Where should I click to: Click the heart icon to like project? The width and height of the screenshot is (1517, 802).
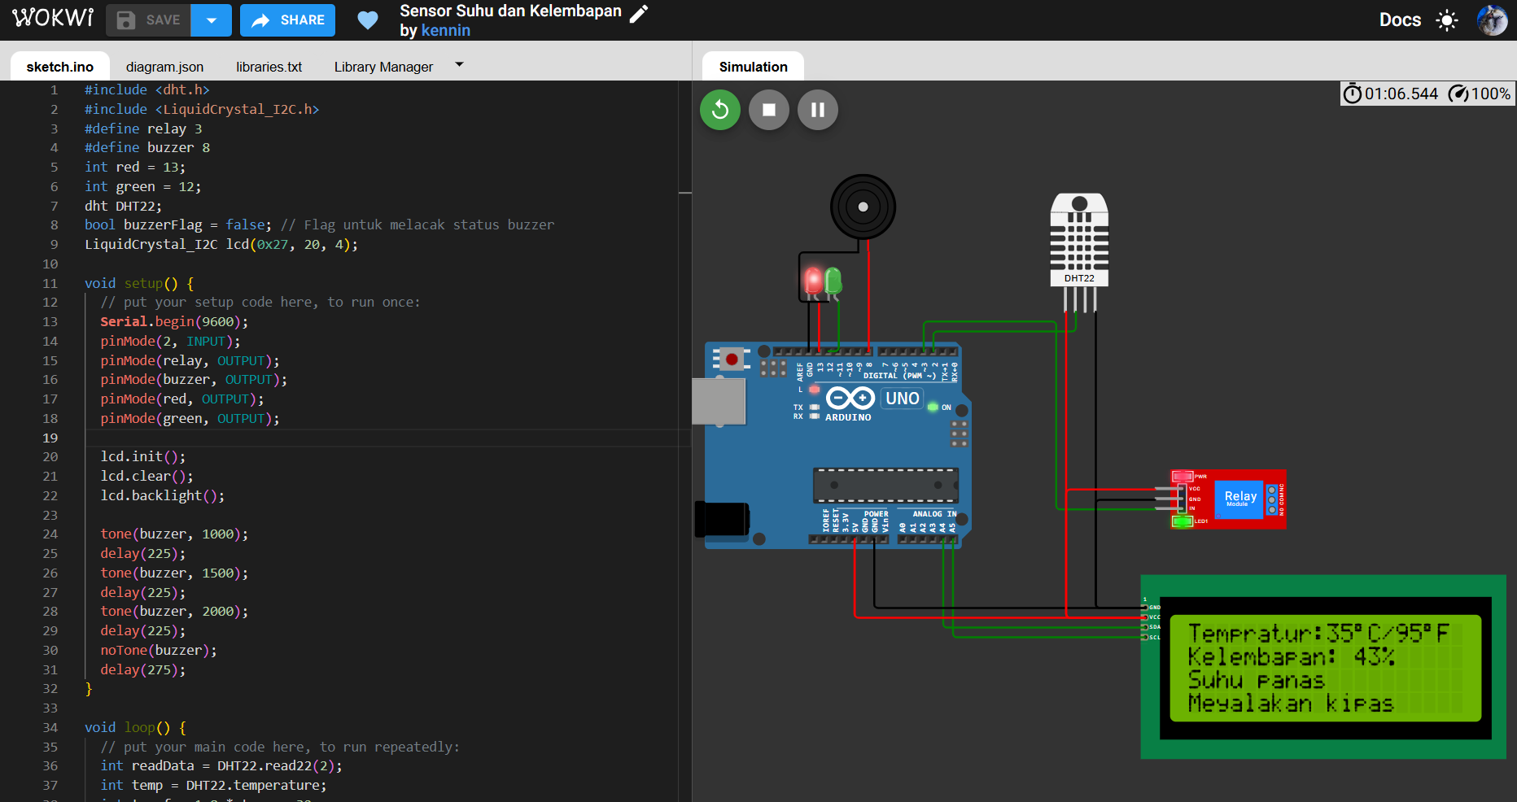tap(368, 20)
